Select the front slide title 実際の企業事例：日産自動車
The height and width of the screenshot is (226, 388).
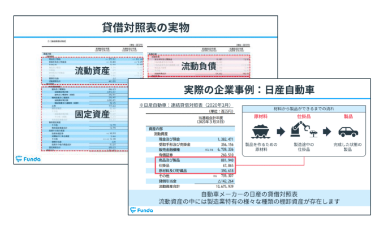point(249,90)
